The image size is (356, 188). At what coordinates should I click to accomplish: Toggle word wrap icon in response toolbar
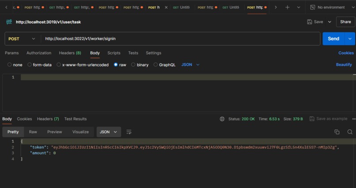point(129,132)
